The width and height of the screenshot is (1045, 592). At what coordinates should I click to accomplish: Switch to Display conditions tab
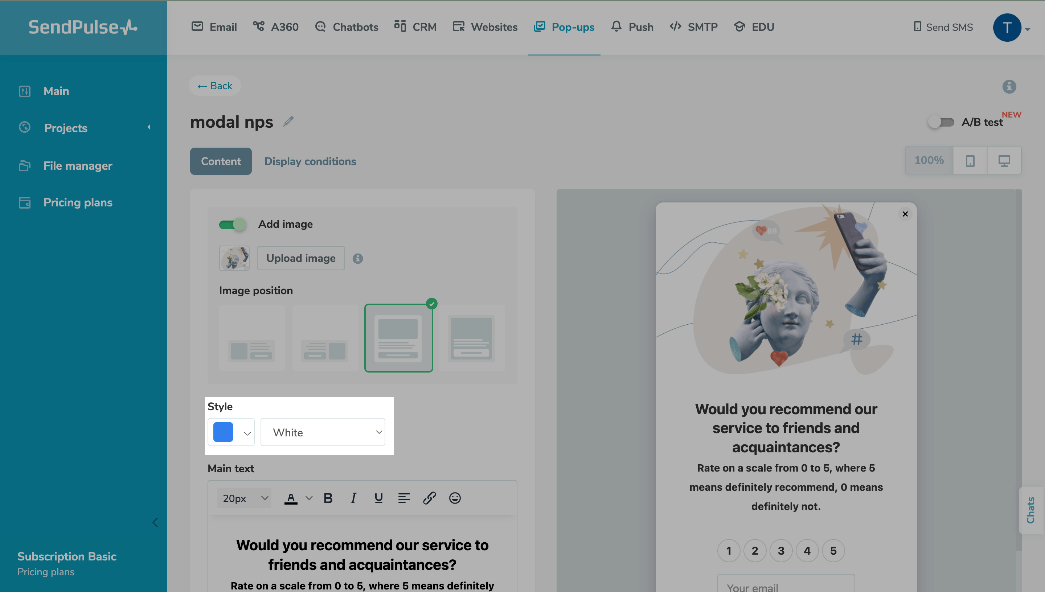[x=310, y=161]
